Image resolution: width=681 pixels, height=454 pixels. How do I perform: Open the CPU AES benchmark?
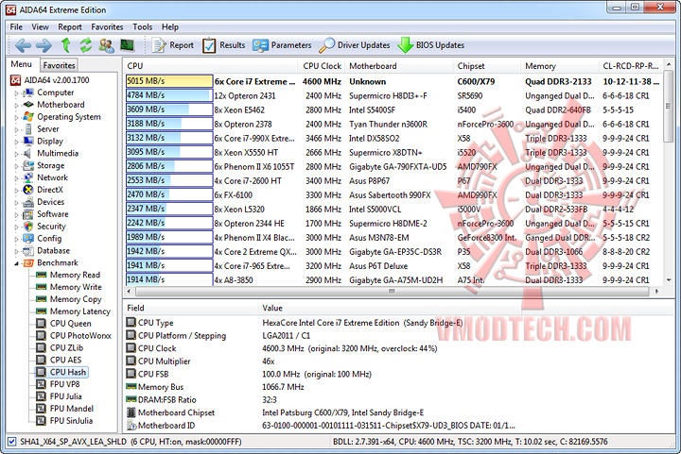pyautogui.click(x=65, y=360)
